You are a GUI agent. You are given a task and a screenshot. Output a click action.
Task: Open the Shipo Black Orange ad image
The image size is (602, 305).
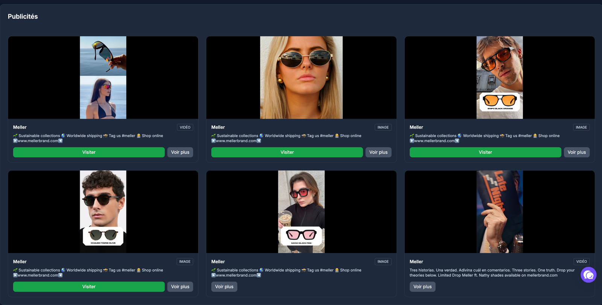[500, 78]
